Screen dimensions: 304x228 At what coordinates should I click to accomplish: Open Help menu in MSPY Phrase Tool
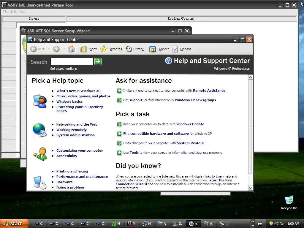[23, 12]
